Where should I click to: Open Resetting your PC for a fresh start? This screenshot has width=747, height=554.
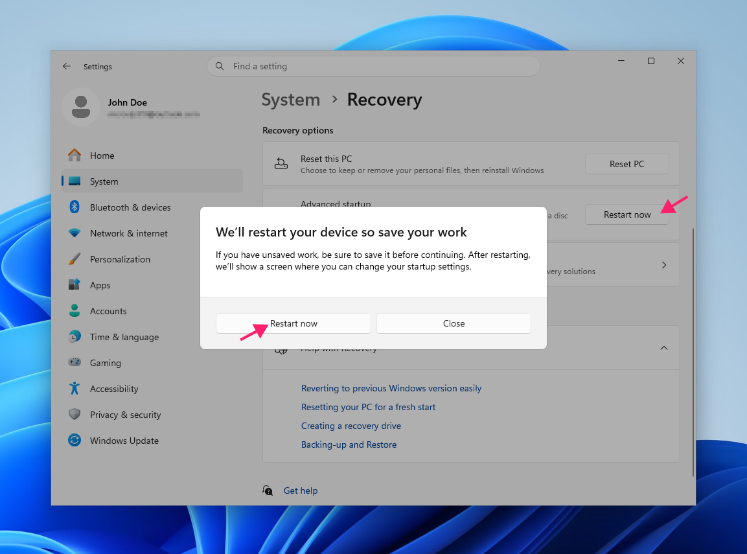pyautogui.click(x=368, y=408)
